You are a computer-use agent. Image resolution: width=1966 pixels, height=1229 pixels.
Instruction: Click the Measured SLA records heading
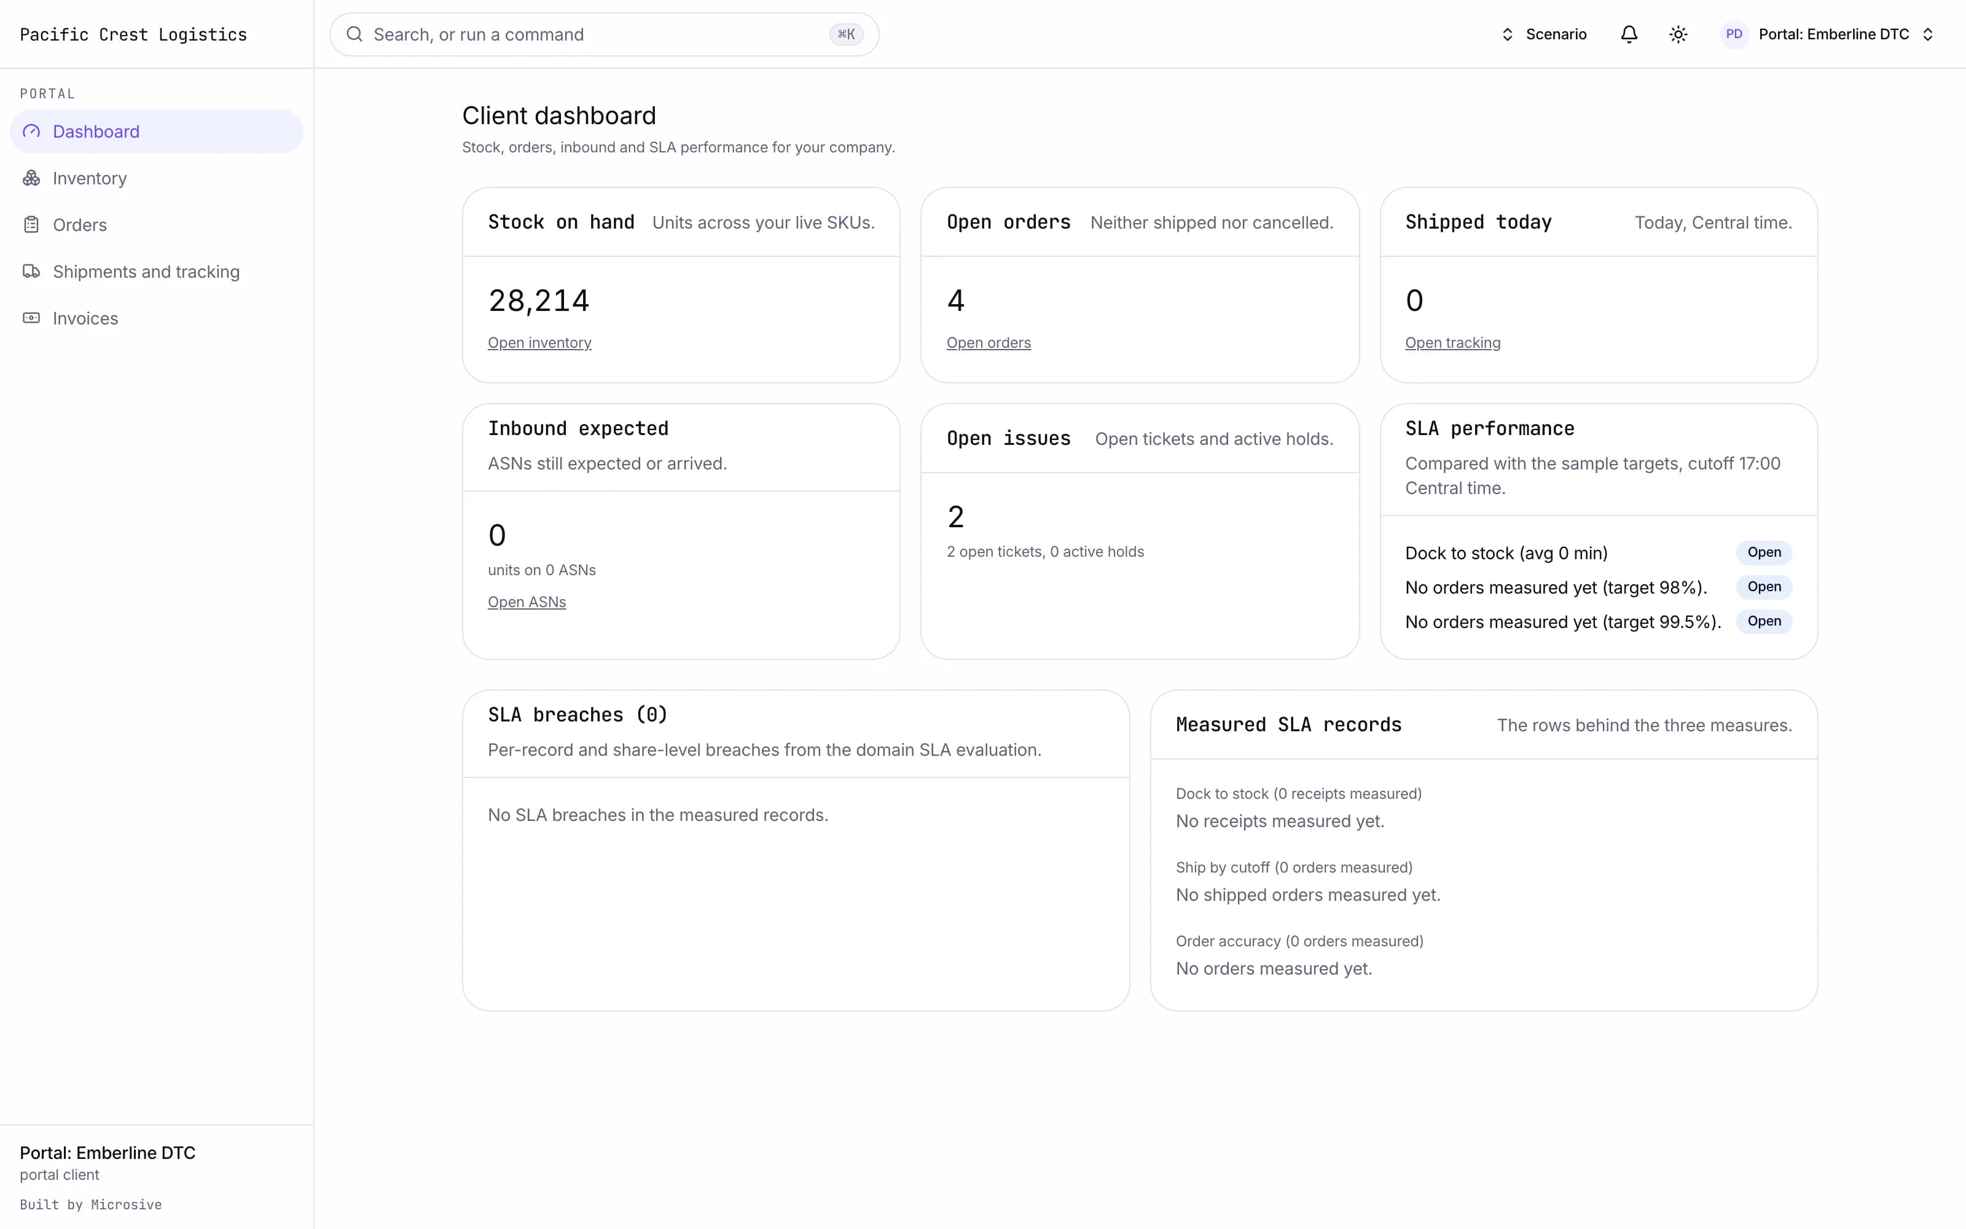[x=1288, y=725]
